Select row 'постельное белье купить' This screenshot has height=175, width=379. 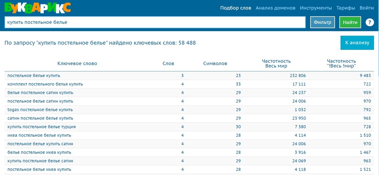pos(34,76)
